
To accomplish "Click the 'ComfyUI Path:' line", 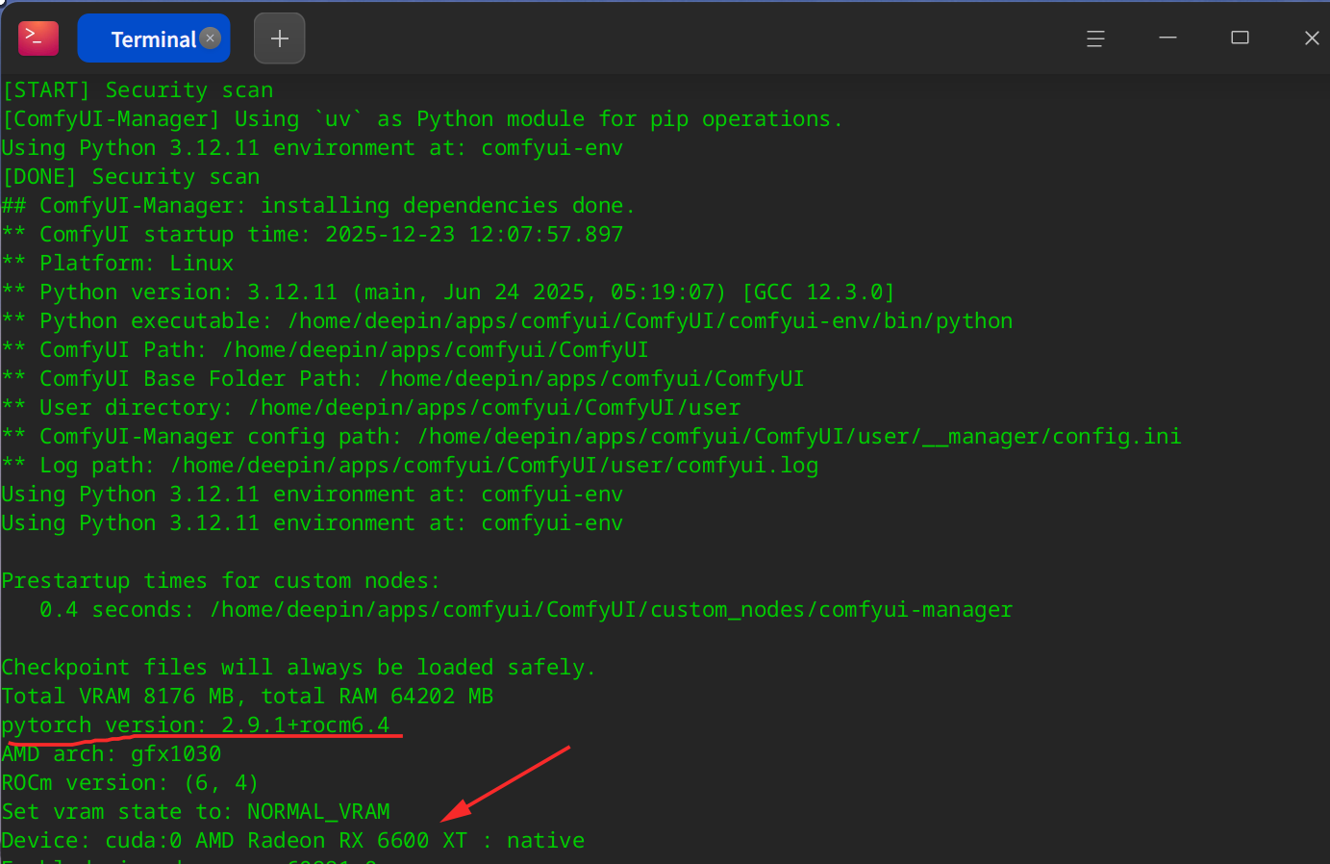I will point(325,350).
